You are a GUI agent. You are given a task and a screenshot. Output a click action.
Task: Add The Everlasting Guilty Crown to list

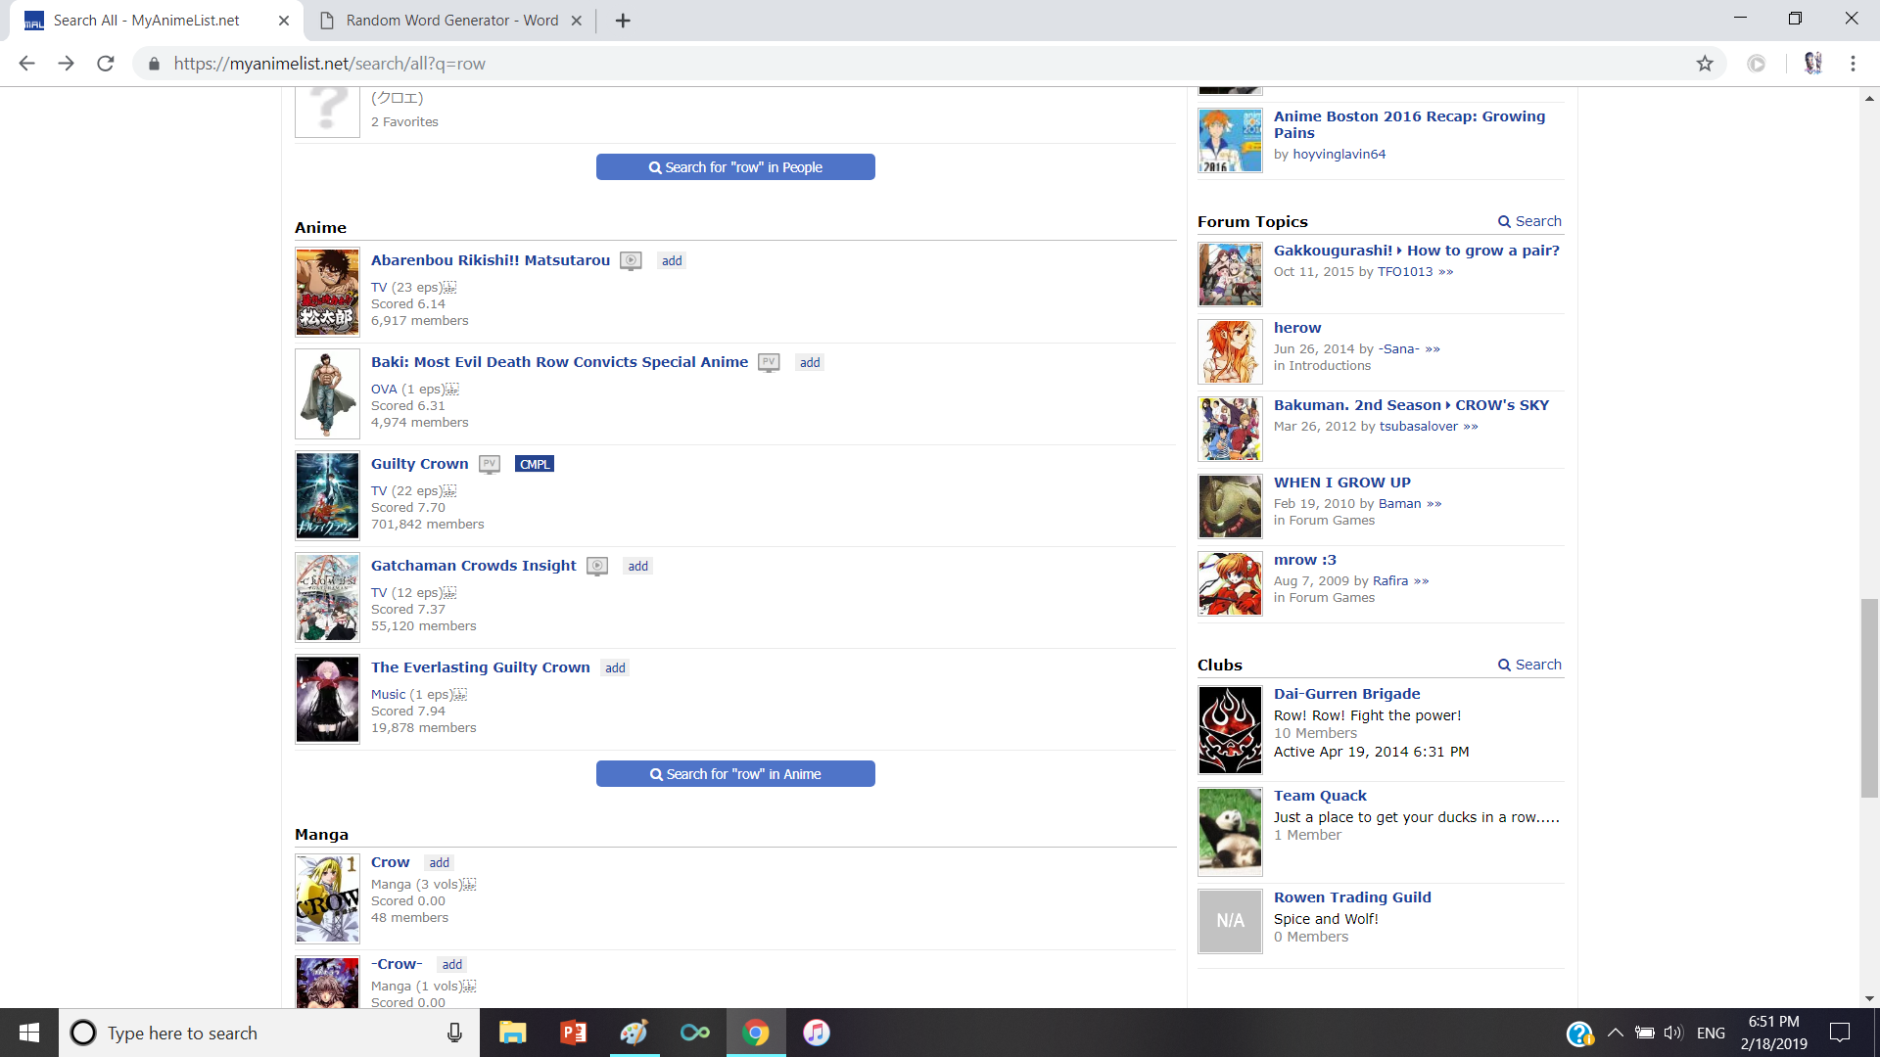point(615,668)
